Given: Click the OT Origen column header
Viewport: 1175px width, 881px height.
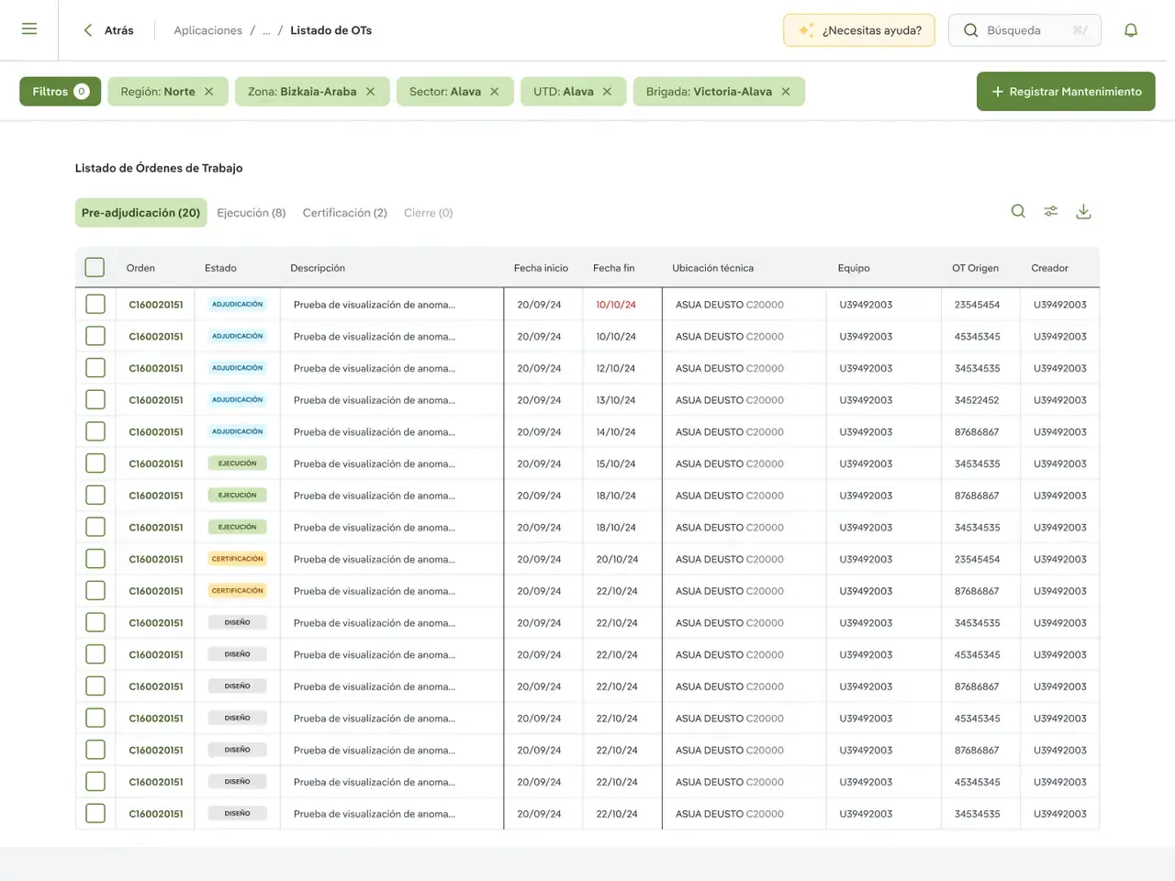Looking at the screenshot, I should tap(975, 268).
